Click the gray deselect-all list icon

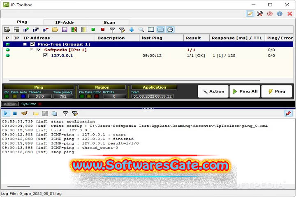point(83,30)
